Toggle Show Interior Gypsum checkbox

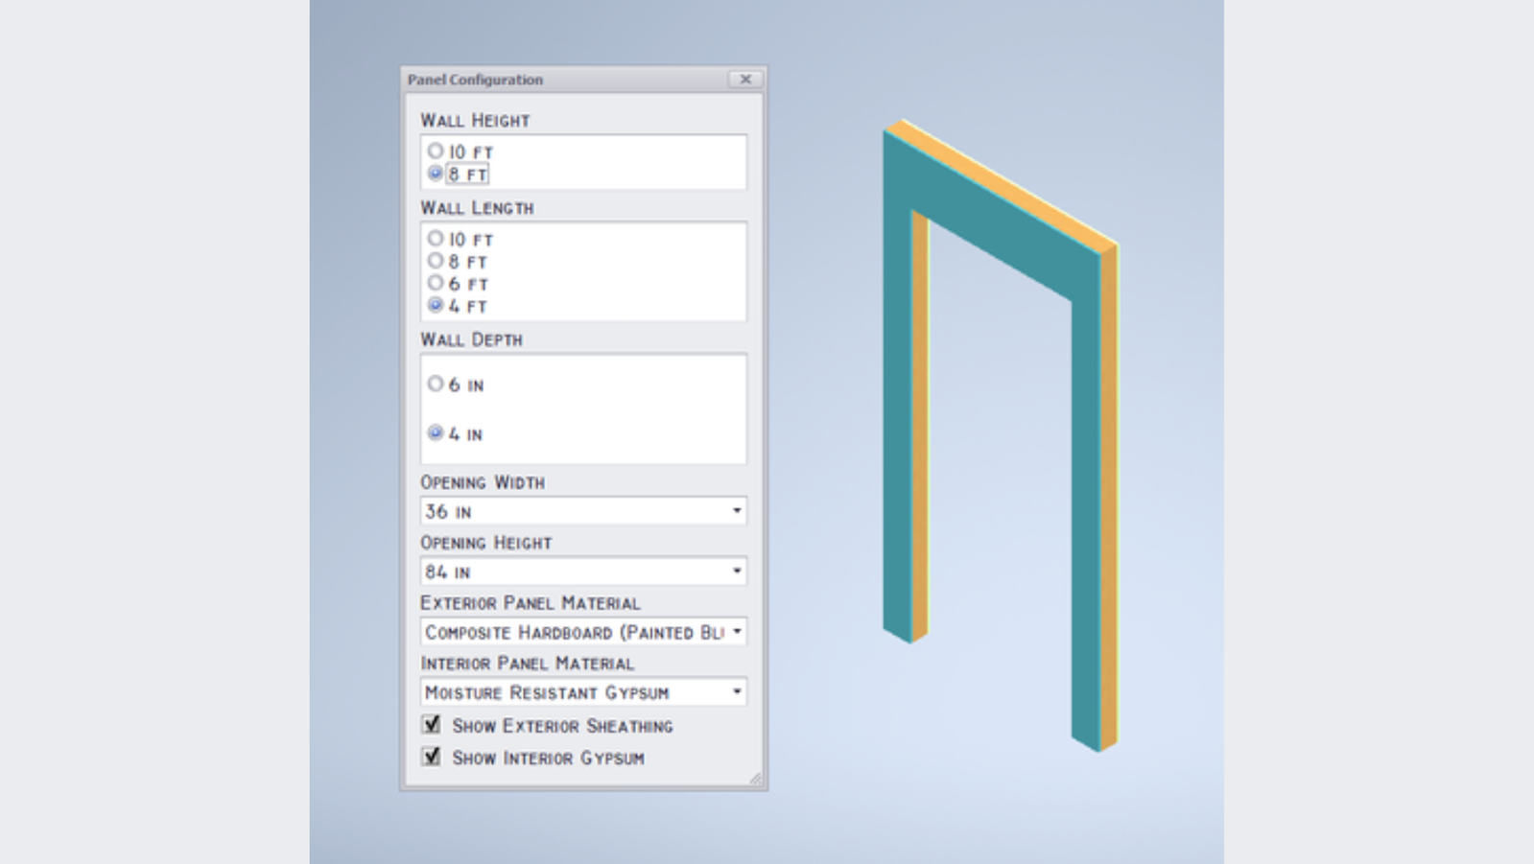(432, 756)
